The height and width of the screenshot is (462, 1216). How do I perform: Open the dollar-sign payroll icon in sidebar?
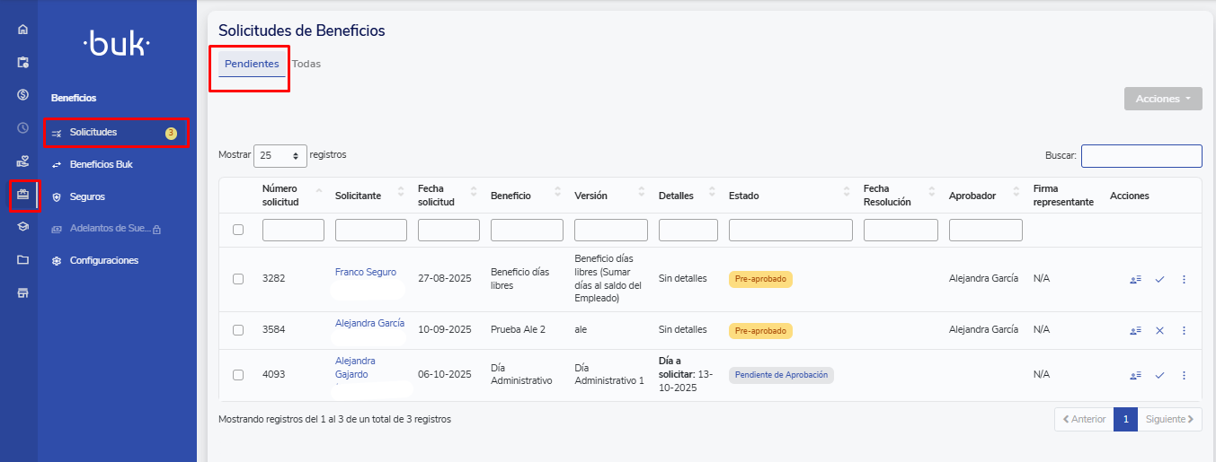tap(22, 94)
